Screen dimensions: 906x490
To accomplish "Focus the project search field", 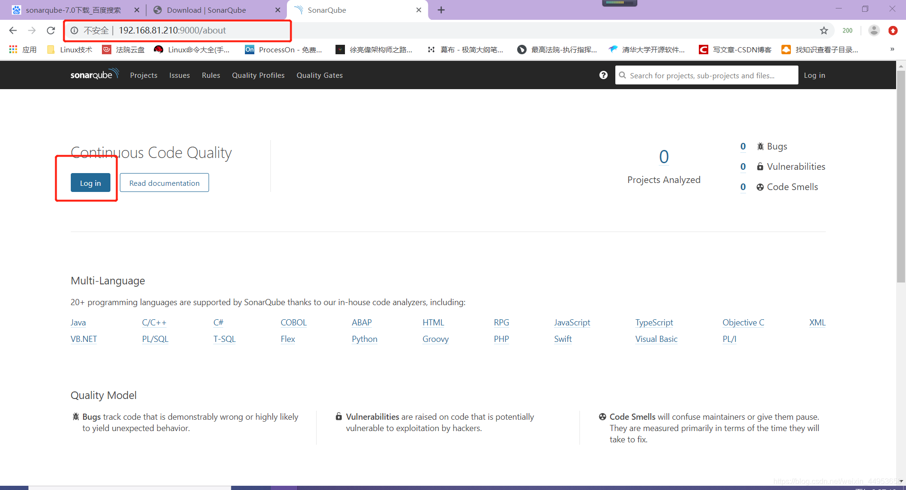I will point(706,75).
